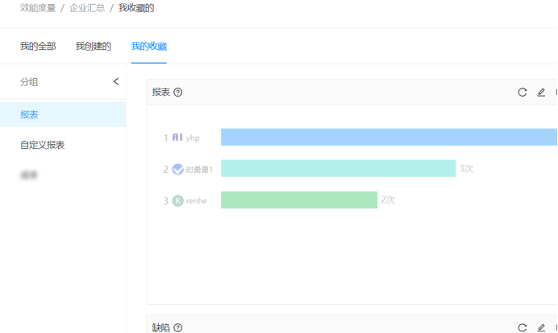
Task: Click the help icon beside 缺陷 title
Action: [178, 327]
